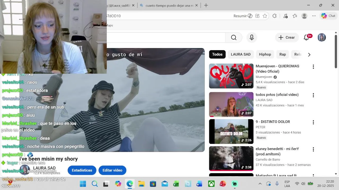Viewport: 339px width, 190px height.
Task: Open Task View on taskbar
Action: pyautogui.click(x=106, y=184)
